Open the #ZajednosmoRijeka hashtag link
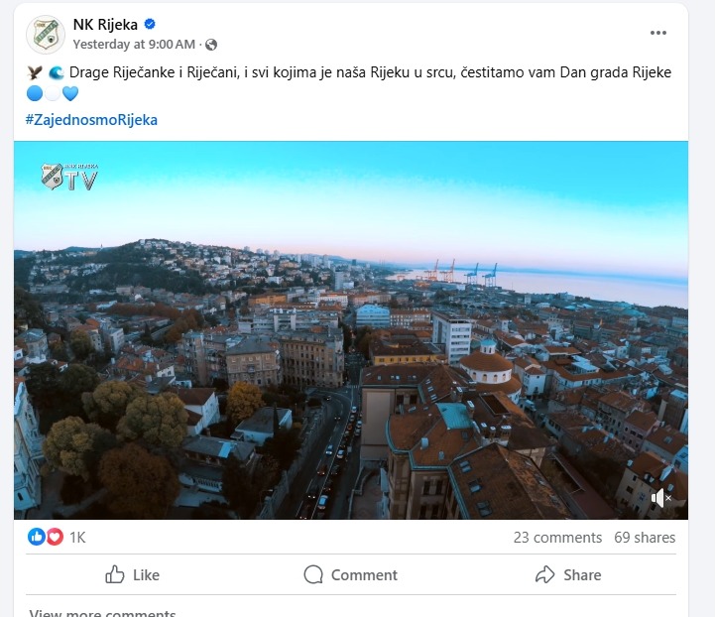Viewport: 715px width, 617px height. click(91, 120)
